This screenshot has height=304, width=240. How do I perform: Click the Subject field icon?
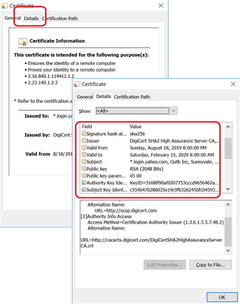click(84, 162)
